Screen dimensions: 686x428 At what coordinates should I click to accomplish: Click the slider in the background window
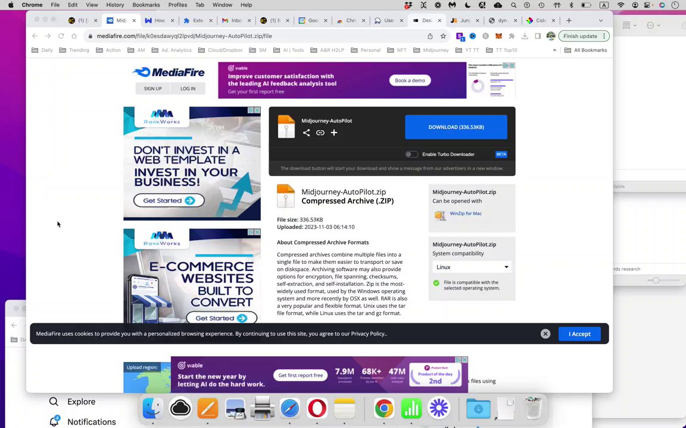coord(656,281)
